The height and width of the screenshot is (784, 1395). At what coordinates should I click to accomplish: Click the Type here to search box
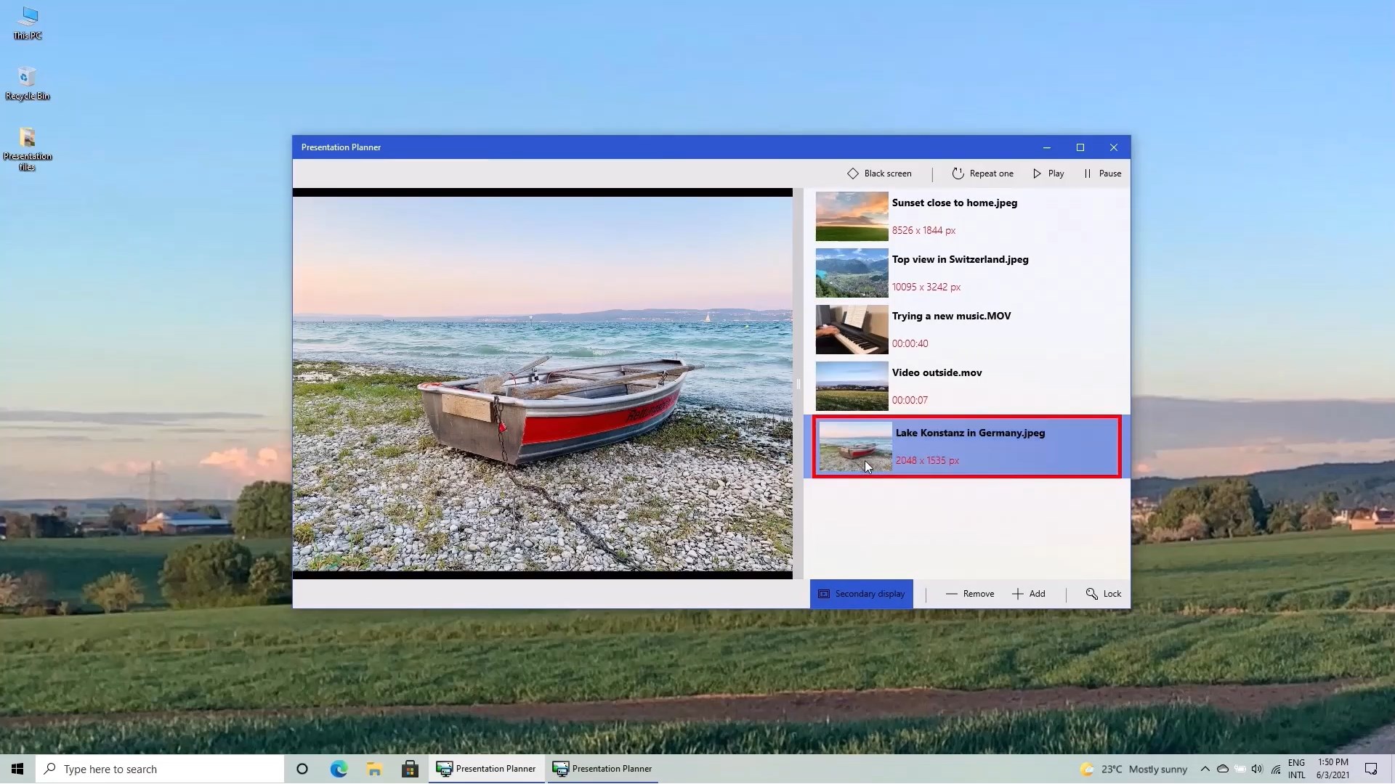160,769
